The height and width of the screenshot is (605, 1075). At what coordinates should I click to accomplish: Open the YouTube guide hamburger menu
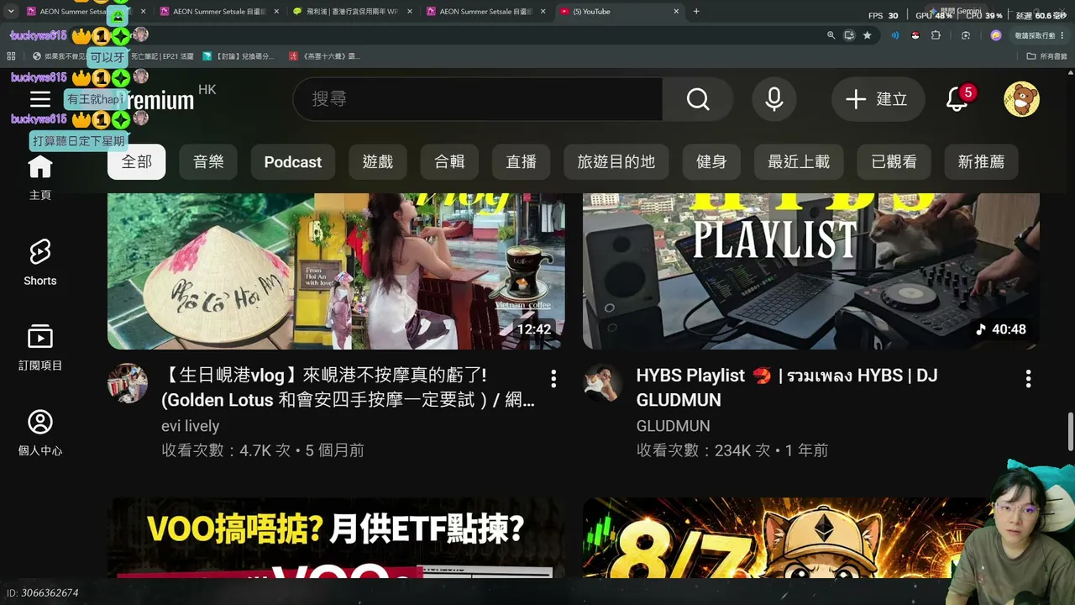coord(40,99)
